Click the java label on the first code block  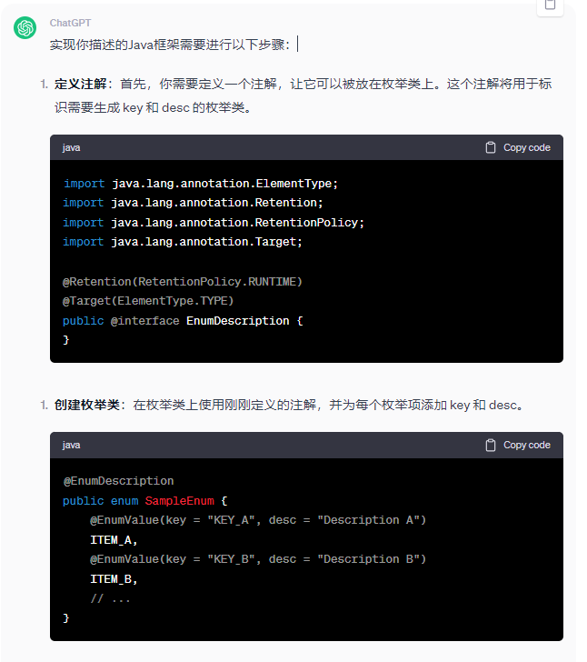point(71,147)
